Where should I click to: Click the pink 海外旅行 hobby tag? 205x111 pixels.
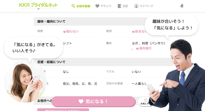point(144,48)
